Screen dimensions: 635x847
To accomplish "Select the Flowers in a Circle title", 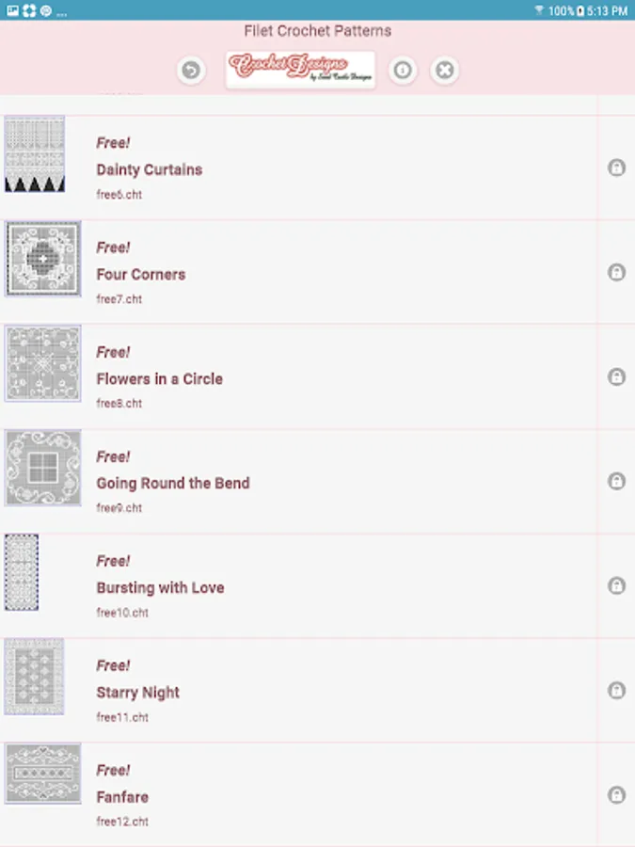I will tap(159, 379).
